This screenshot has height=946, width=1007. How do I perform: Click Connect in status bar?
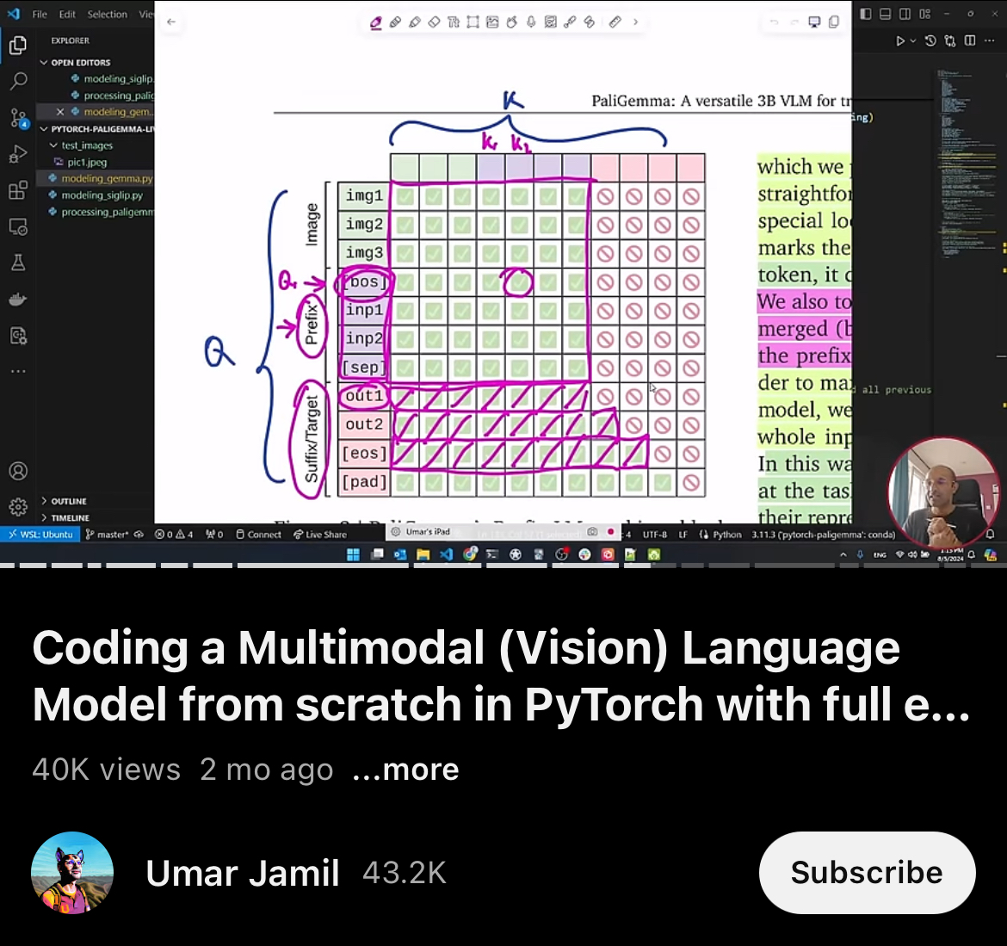[258, 535]
